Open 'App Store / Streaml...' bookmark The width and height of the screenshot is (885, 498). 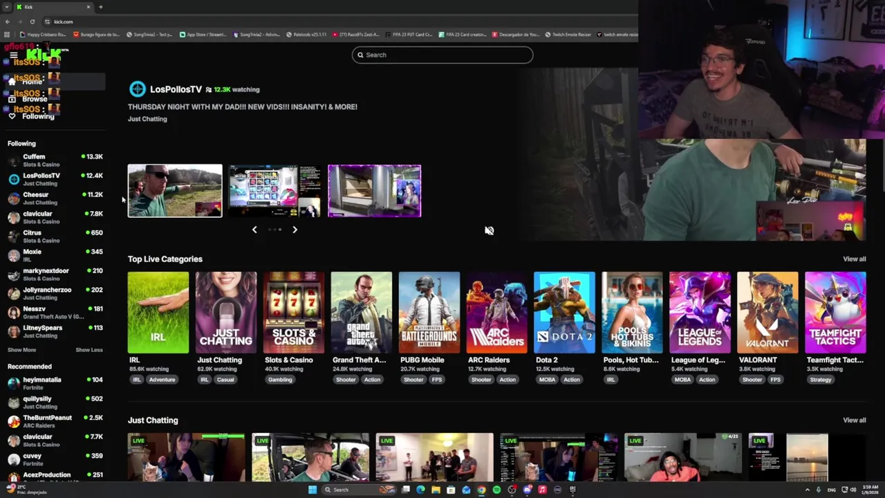point(203,35)
